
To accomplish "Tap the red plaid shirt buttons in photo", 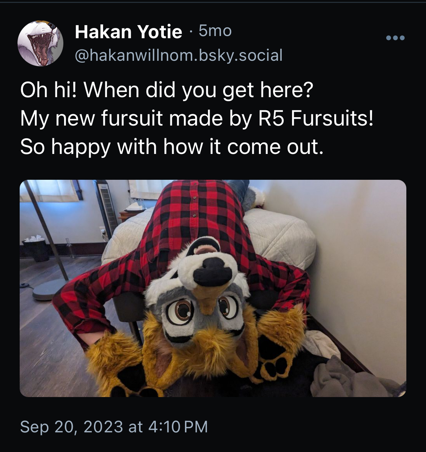I will coord(195,207).
